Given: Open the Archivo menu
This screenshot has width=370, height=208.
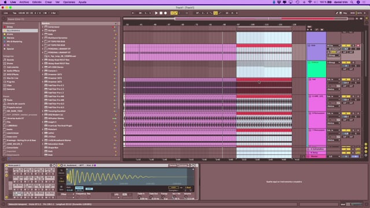Looking at the screenshot, I should pyautogui.click(x=24, y=2).
